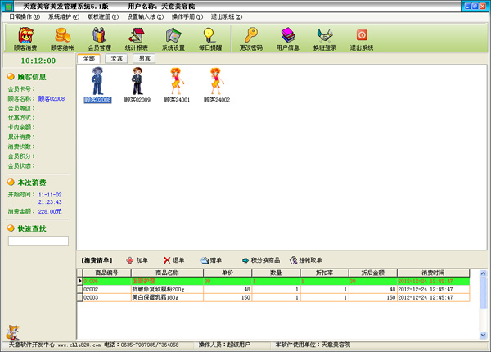Click the 快速查找 search input field
491x352 pixels.
pyautogui.click(x=38, y=241)
